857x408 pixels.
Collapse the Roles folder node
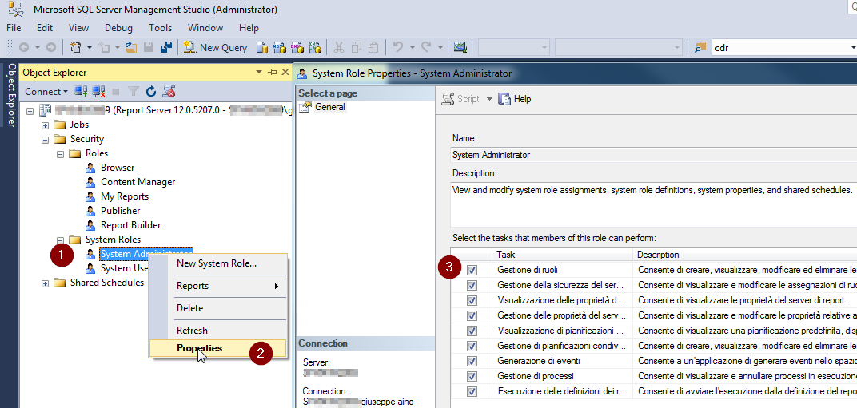61,154
